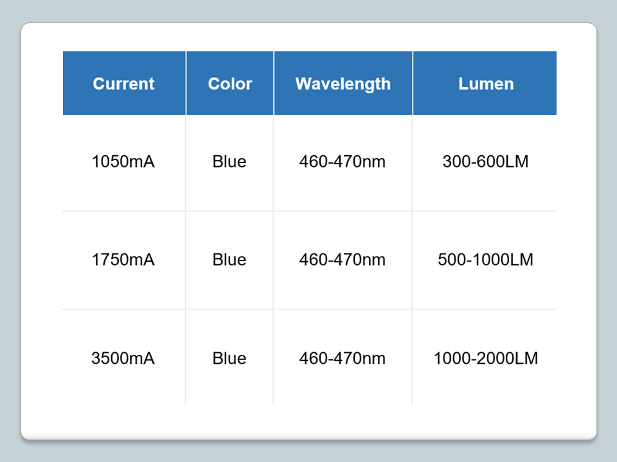Select 460-470nm in the 1050mA row
Image resolution: width=617 pixels, height=462 pixels.
343,162
